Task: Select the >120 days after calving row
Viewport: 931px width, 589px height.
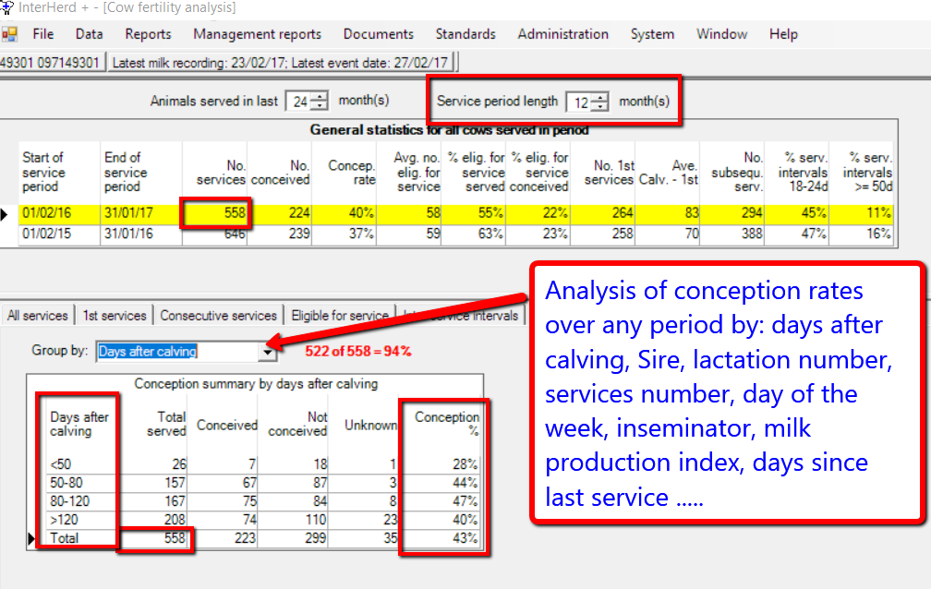Action: click(x=264, y=520)
